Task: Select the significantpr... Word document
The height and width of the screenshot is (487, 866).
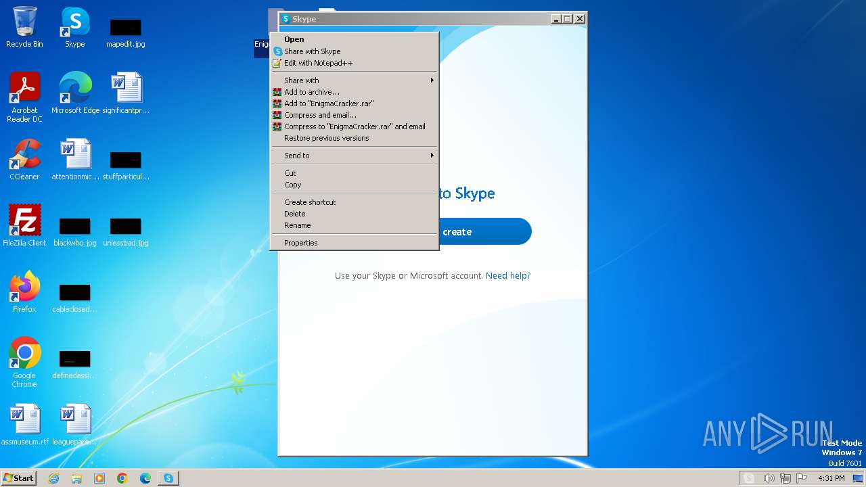Action: [126, 93]
